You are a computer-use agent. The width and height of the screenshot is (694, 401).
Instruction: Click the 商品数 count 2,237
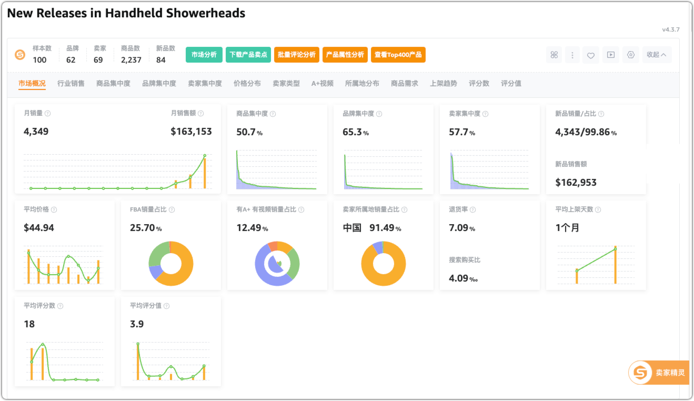131,60
